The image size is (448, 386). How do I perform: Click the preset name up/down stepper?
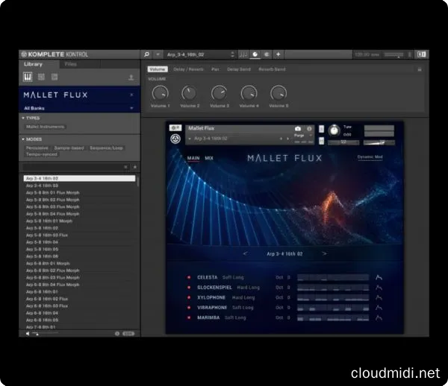click(x=232, y=54)
